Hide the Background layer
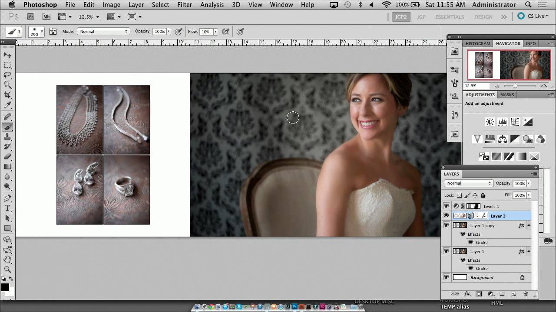Image resolution: width=556 pixels, height=312 pixels. click(x=446, y=277)
